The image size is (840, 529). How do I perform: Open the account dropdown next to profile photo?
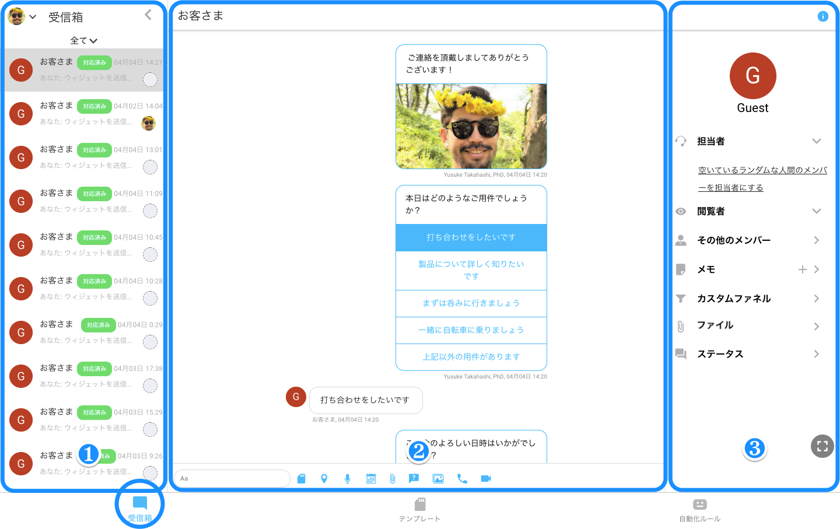[x=33, y=17]
